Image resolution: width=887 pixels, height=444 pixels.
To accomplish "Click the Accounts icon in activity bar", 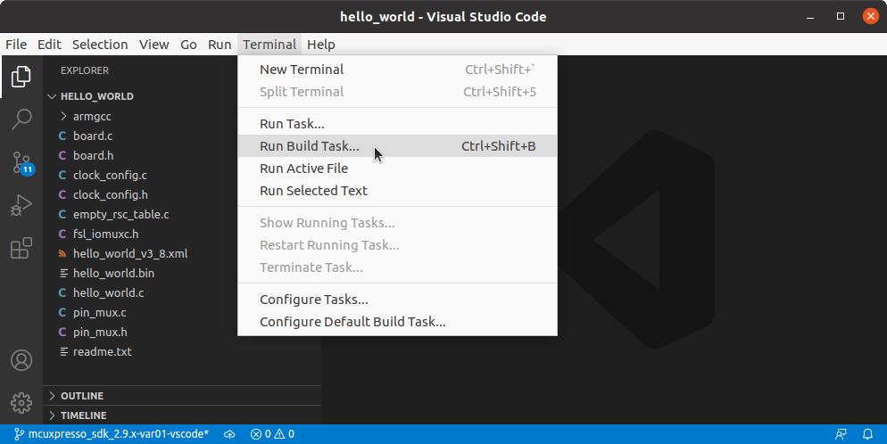I will coord(21,360).
